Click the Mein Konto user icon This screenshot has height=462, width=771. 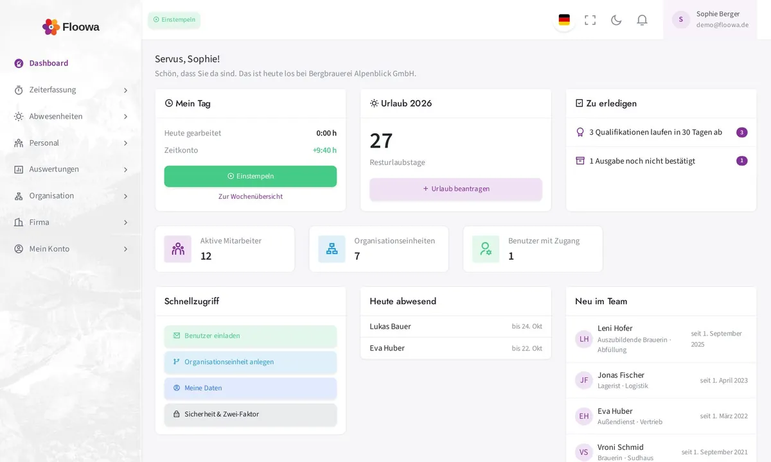[x=19, y=249]
